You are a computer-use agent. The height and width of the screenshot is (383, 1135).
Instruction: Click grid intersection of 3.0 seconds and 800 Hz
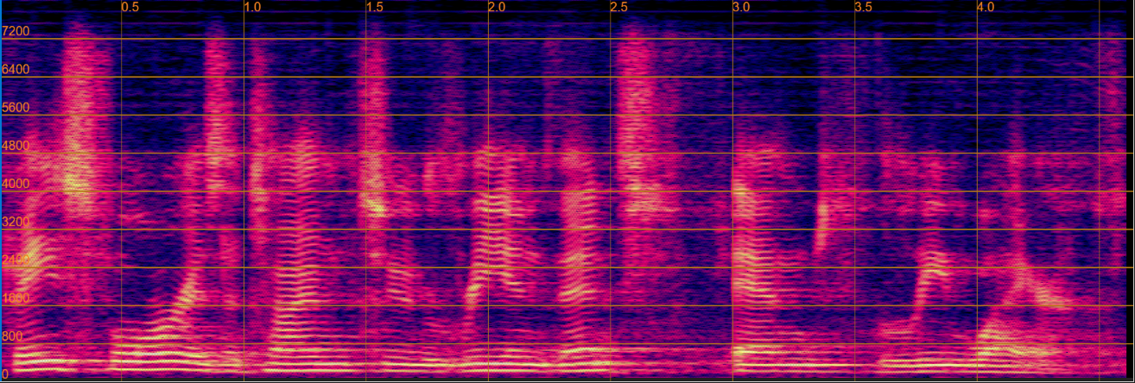pos(733,344)
